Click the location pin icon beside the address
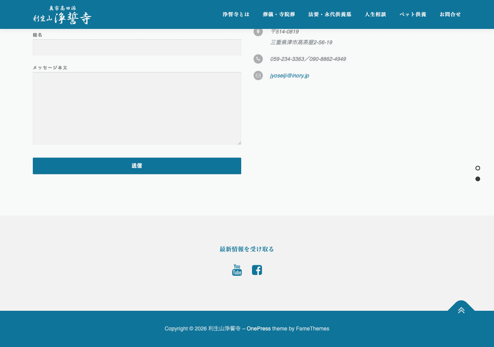This screenshot has height=347, width=494. [x=258, y=32]
